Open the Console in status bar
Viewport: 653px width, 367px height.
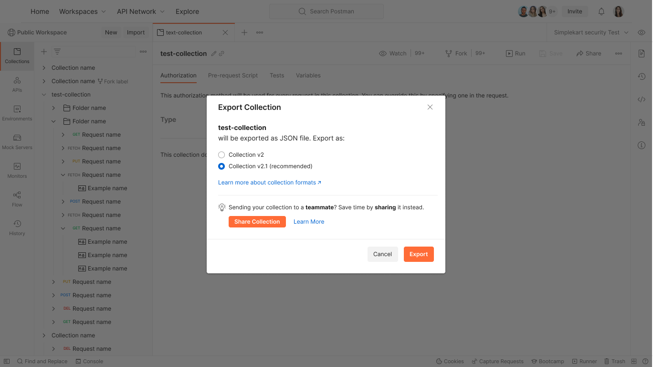click(89, 361)
